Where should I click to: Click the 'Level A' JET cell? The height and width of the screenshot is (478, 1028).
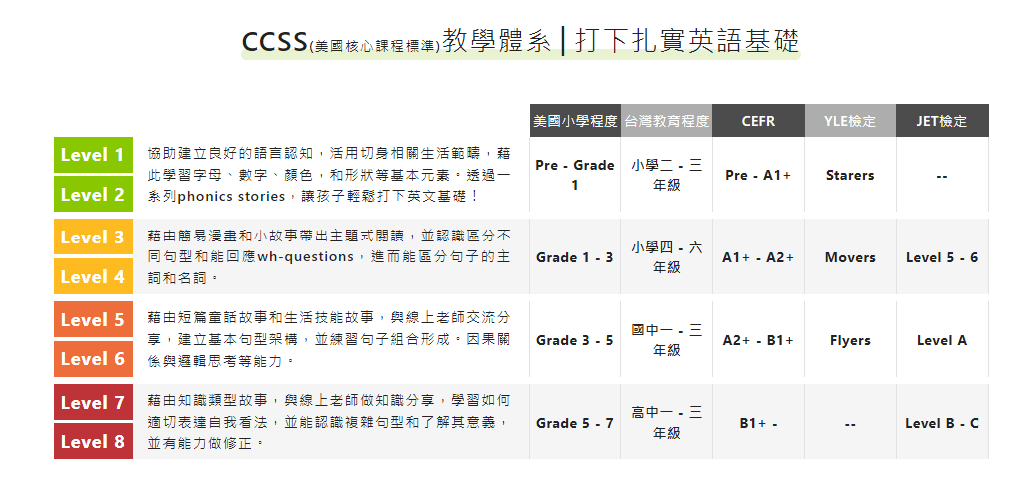942,340
